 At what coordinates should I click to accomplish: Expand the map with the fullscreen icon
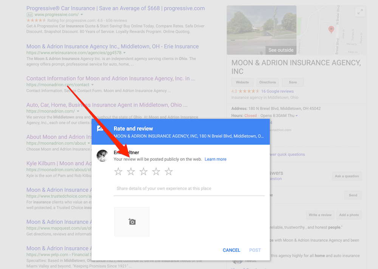pos(360,12)
